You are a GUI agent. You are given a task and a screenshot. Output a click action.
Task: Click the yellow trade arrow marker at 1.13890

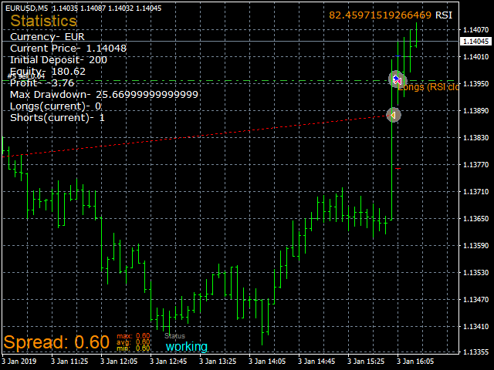coord(393,115)
